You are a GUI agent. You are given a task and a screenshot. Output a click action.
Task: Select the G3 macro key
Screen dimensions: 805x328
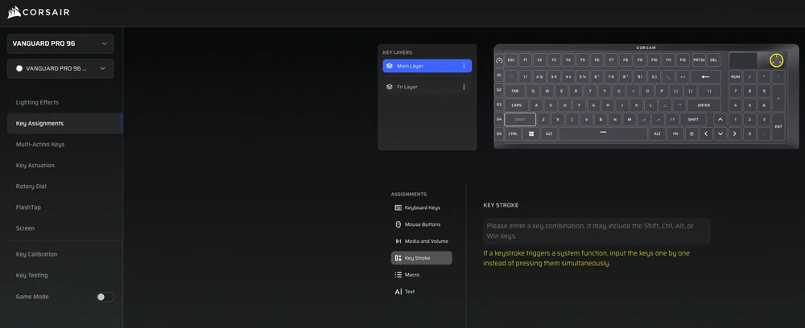499,104
